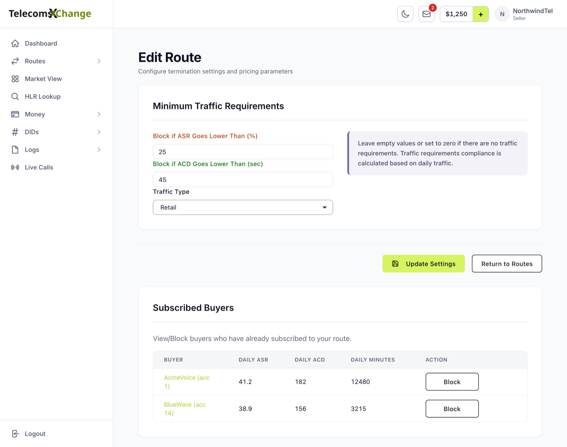Viewport: 567px width, 447px height.
Task: Click the $1,250 balance display
Action: click(456, 14)
